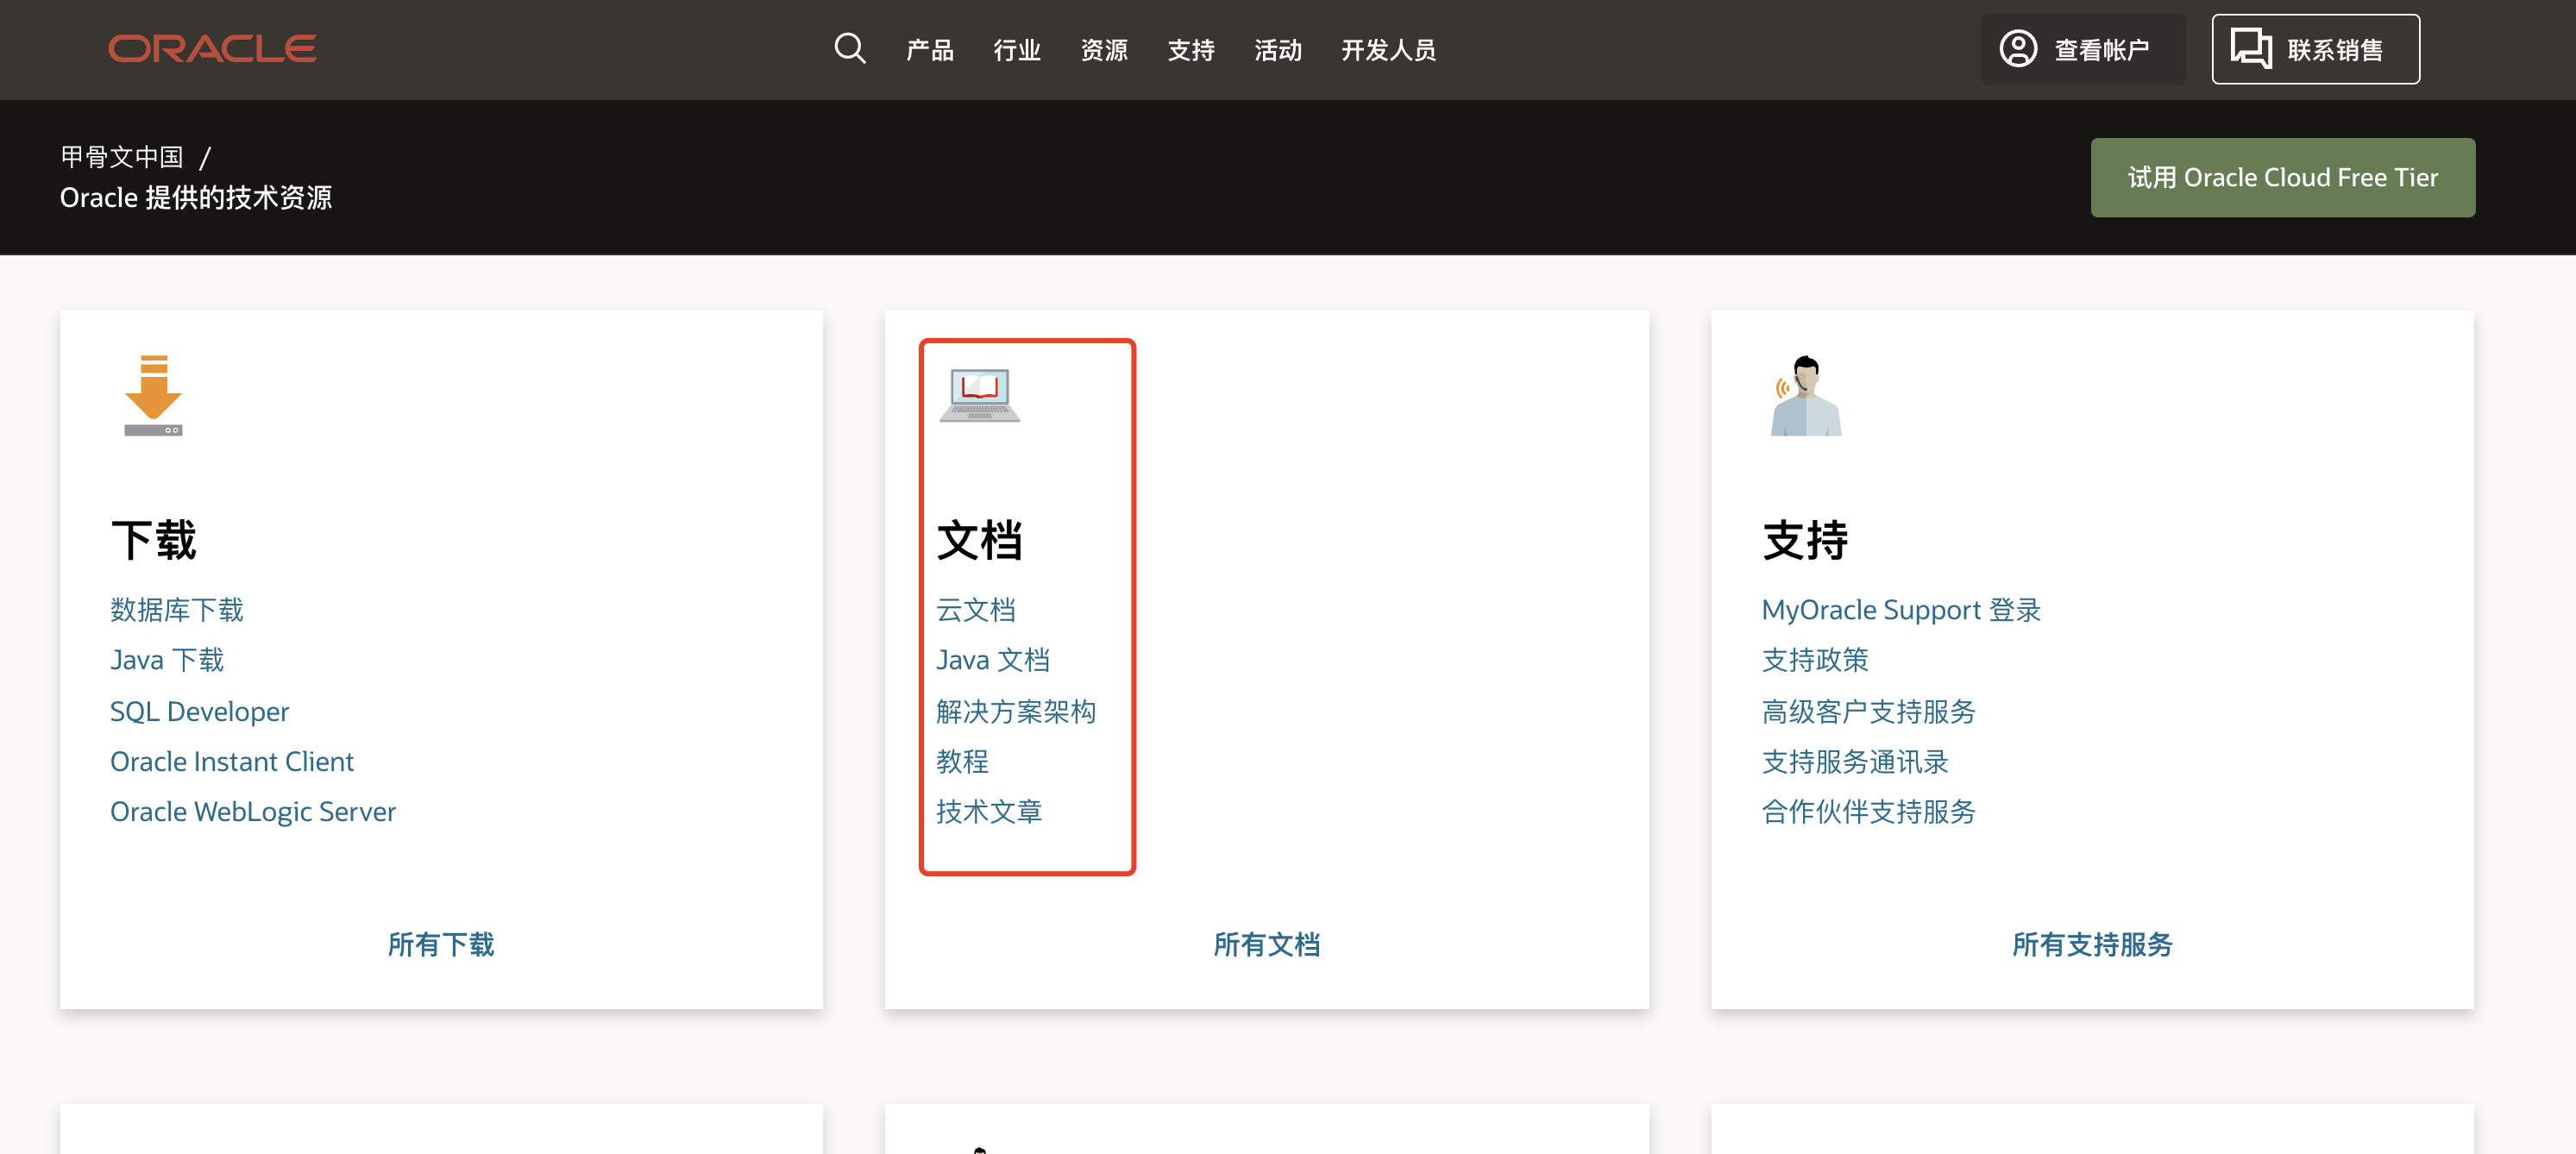Open the 产品 menu
This screenshot has width=2576, height=1154.
[929, 50]
